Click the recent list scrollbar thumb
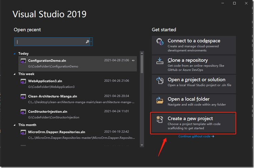254x168 pixels. pyautogui.click(x=142, y=64)
